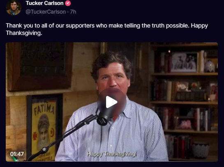Click the dark wooden frame in the video
224x167 pixels.
pyautogui.click(x=40, y=66)
